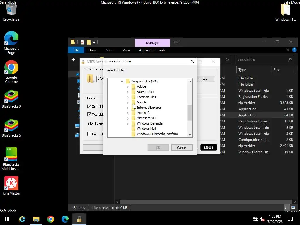
Task: Toggle the second Set folder checkbox
Action: [x=89, y=115]
